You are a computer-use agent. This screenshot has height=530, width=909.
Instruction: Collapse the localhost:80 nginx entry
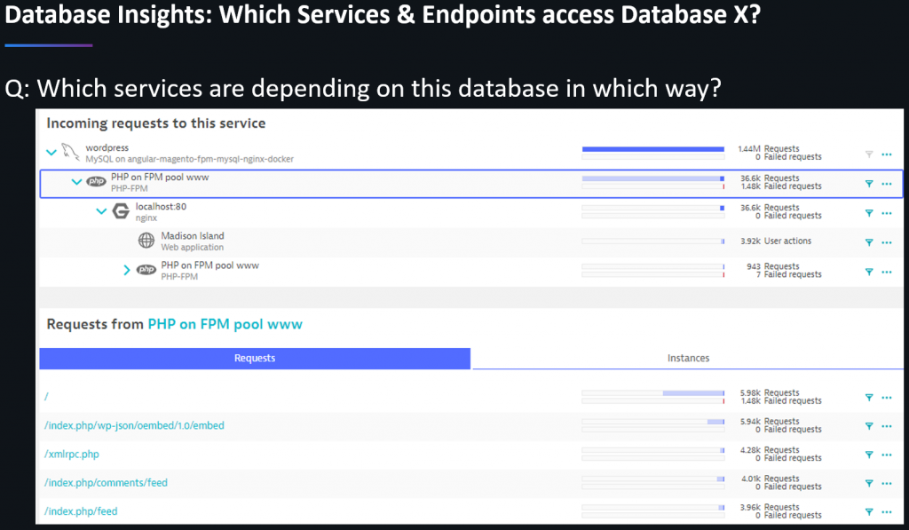(x=101, y=211)
